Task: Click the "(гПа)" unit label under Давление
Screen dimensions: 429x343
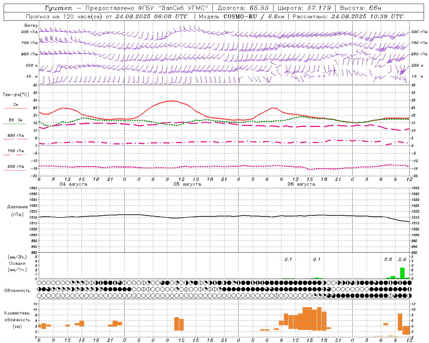Action: pyautogui.click(x=17, y=215)
